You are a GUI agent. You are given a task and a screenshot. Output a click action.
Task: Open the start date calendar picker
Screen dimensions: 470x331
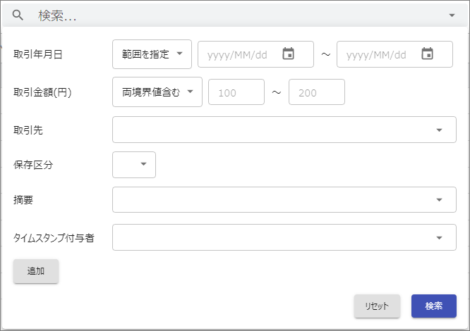click(x=289, y=54)
